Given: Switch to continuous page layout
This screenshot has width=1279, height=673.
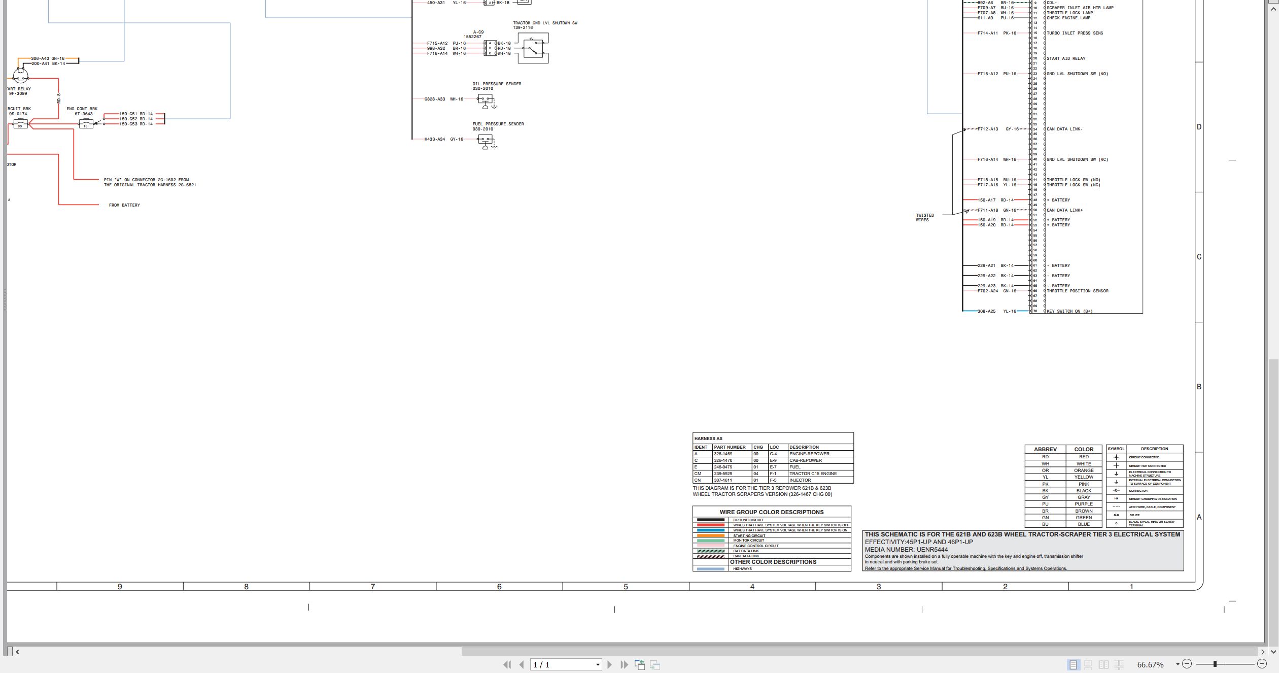Looking at the screenshot, I should tap(1088, 664).
